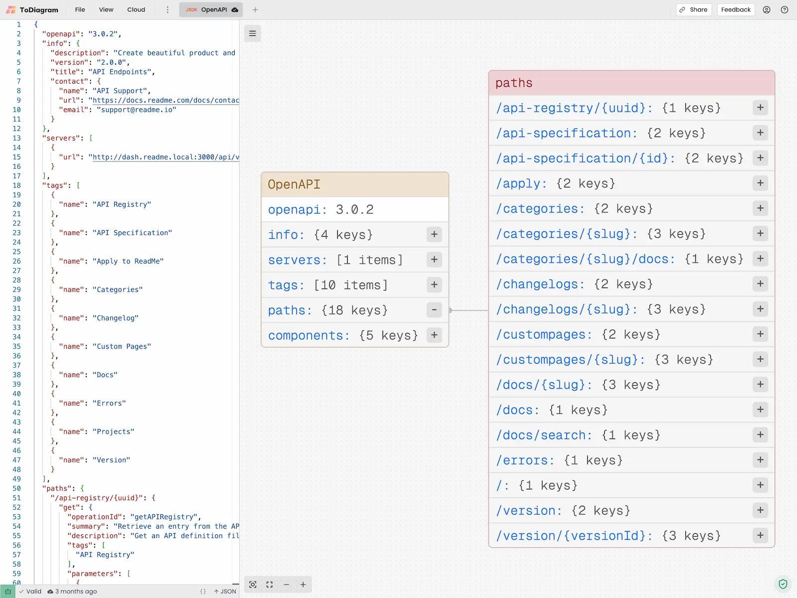Expand the root '/' path row
797x598 pixels.
(x=760, y=485)
